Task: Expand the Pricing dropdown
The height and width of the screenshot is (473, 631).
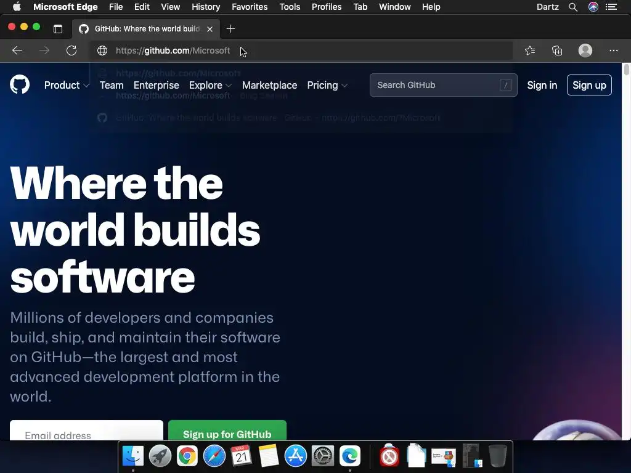Action: pyautogui.click(x=327, y=85)
